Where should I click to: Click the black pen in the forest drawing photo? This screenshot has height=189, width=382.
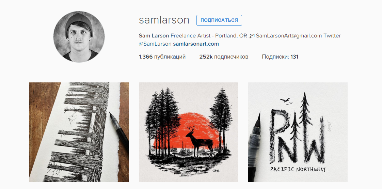(118, 132)
